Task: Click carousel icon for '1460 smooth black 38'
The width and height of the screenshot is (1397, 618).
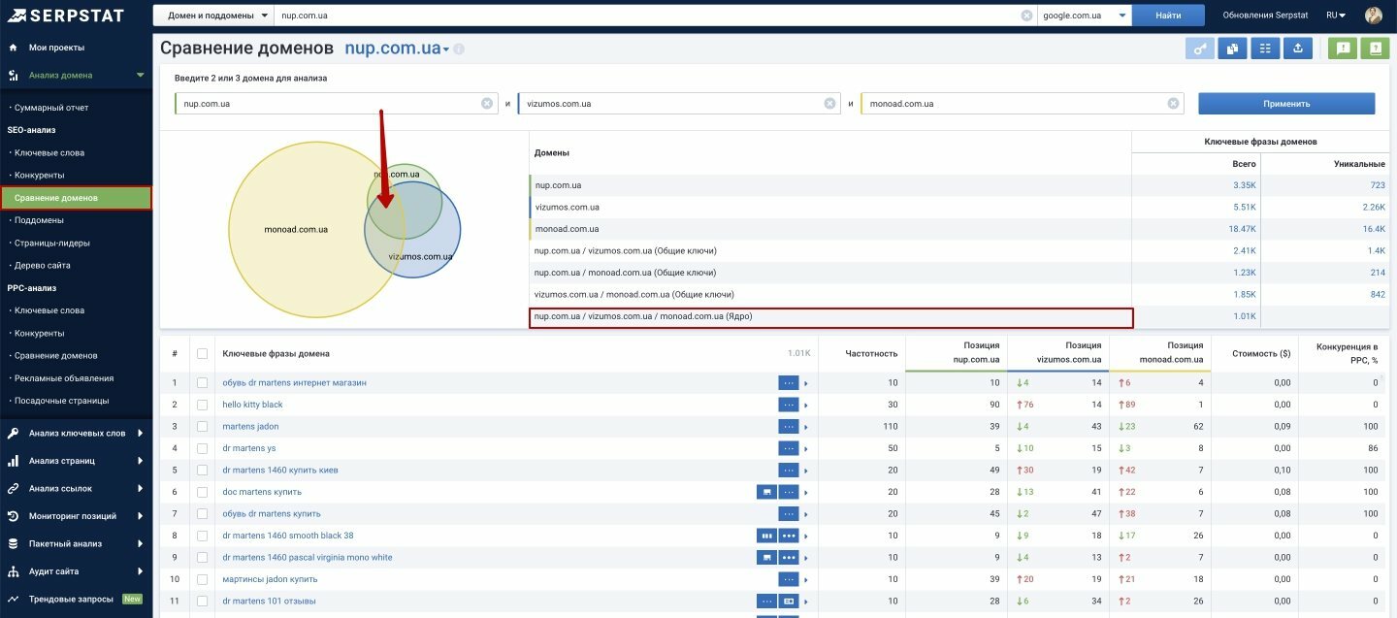Action: pos(766,536)
